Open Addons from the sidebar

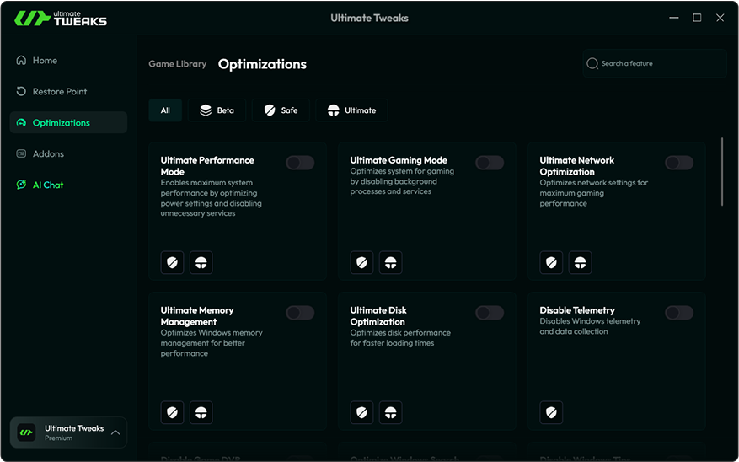coord(68,153)
